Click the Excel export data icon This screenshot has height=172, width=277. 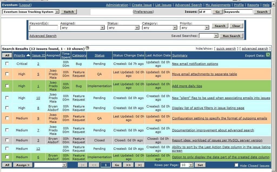(x=268, y=55)
